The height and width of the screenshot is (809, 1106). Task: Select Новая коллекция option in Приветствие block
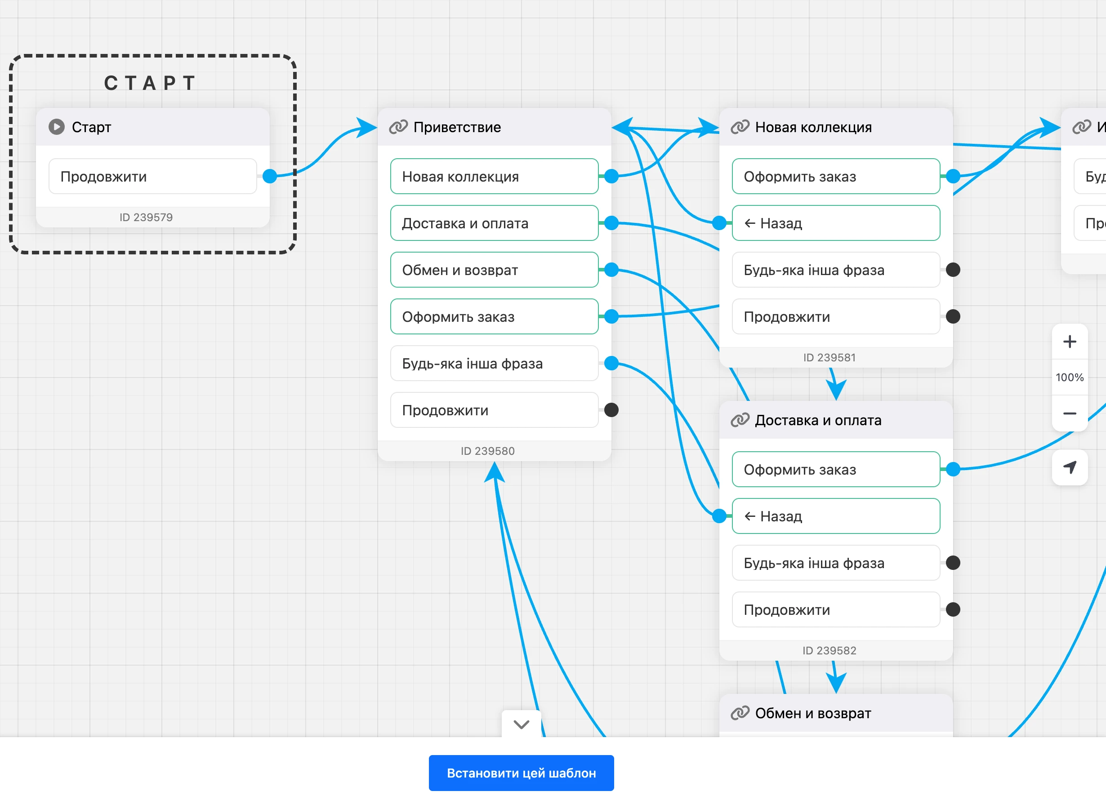[494, 176]
